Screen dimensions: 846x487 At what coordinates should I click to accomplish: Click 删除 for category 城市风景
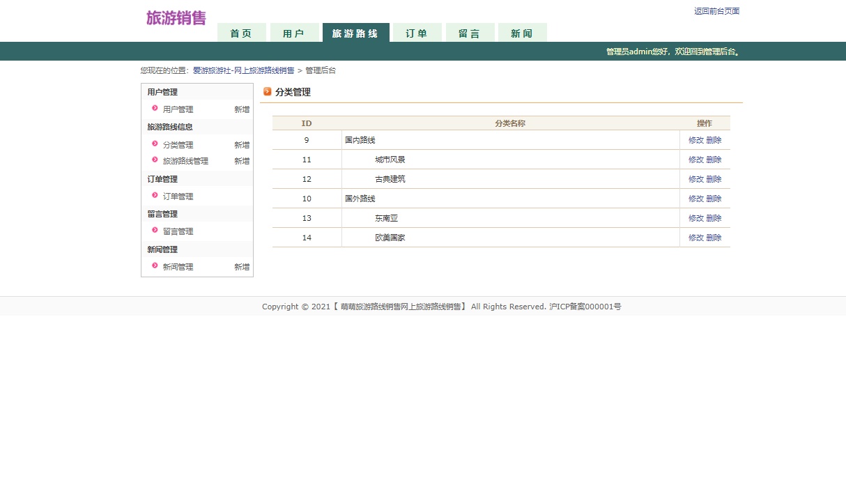pyautogui.click(x=715, y=159)
